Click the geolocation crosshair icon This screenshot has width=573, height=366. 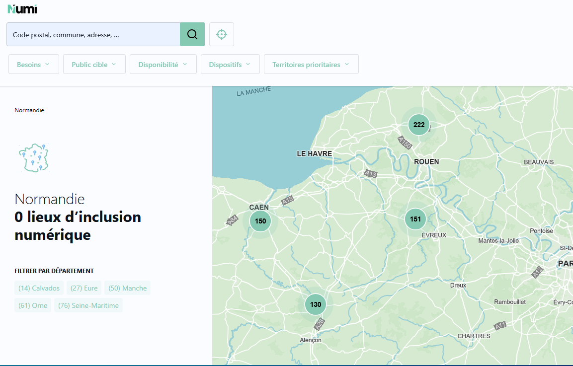[222, 34]
